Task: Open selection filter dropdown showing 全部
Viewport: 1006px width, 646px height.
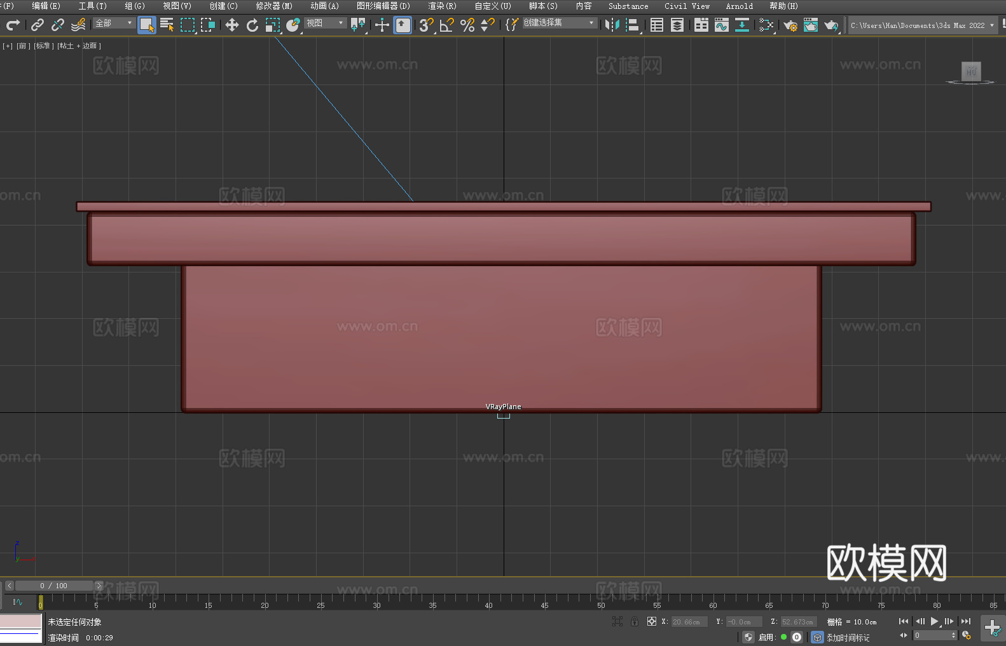Action: (x=114, y=23)
